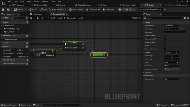The width and height of the screenshot is (190, 107).
Task: Click Add pin on the MAX node
Action: tap(50, 55)
